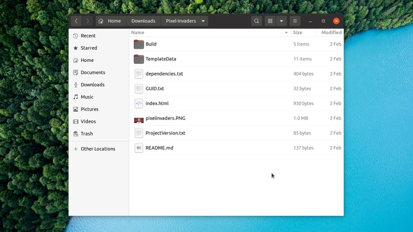Open Downloads in the sidebar
The image size is (413, 232).
[x=99, y=85]
